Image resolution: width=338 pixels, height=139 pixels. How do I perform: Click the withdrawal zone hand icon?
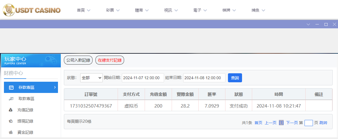click(x=11, y=99)
